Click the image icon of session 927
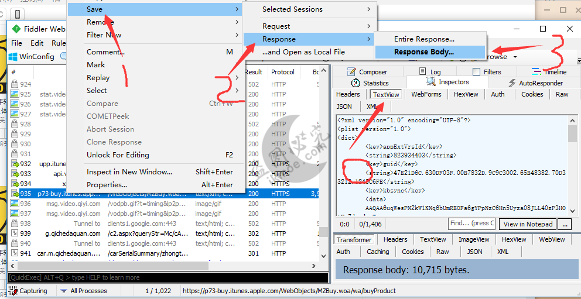This screenshot has height=299, width=581. [x=15, y=114]
